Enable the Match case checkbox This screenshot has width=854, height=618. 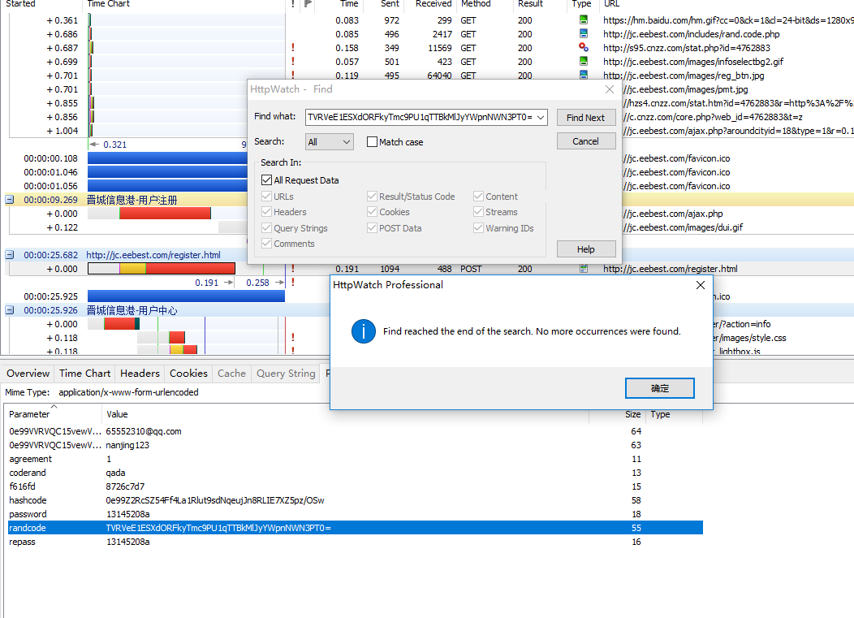click(x=373, y=142)
